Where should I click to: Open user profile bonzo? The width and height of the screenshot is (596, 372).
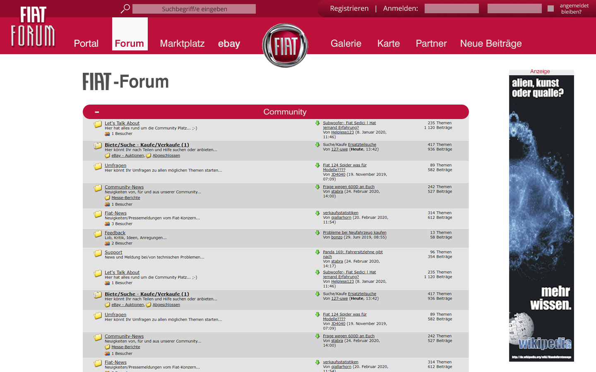click(337, 237)
